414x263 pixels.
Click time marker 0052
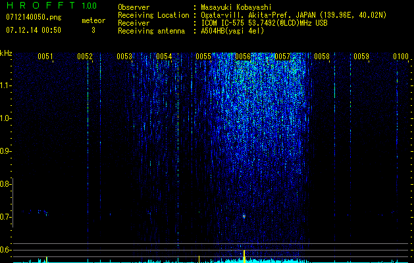85,57
